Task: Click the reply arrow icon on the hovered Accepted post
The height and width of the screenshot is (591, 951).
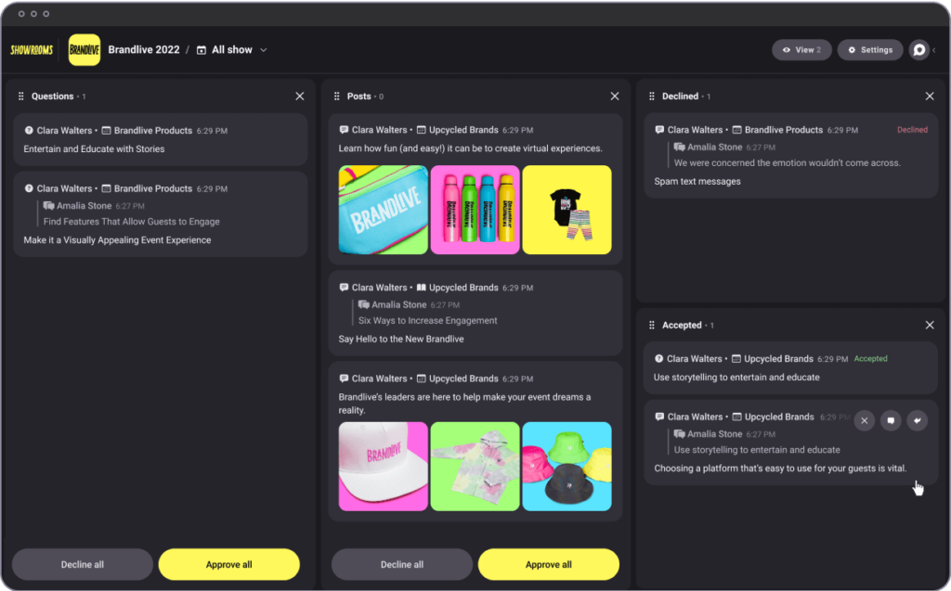Action: point(917,420)
